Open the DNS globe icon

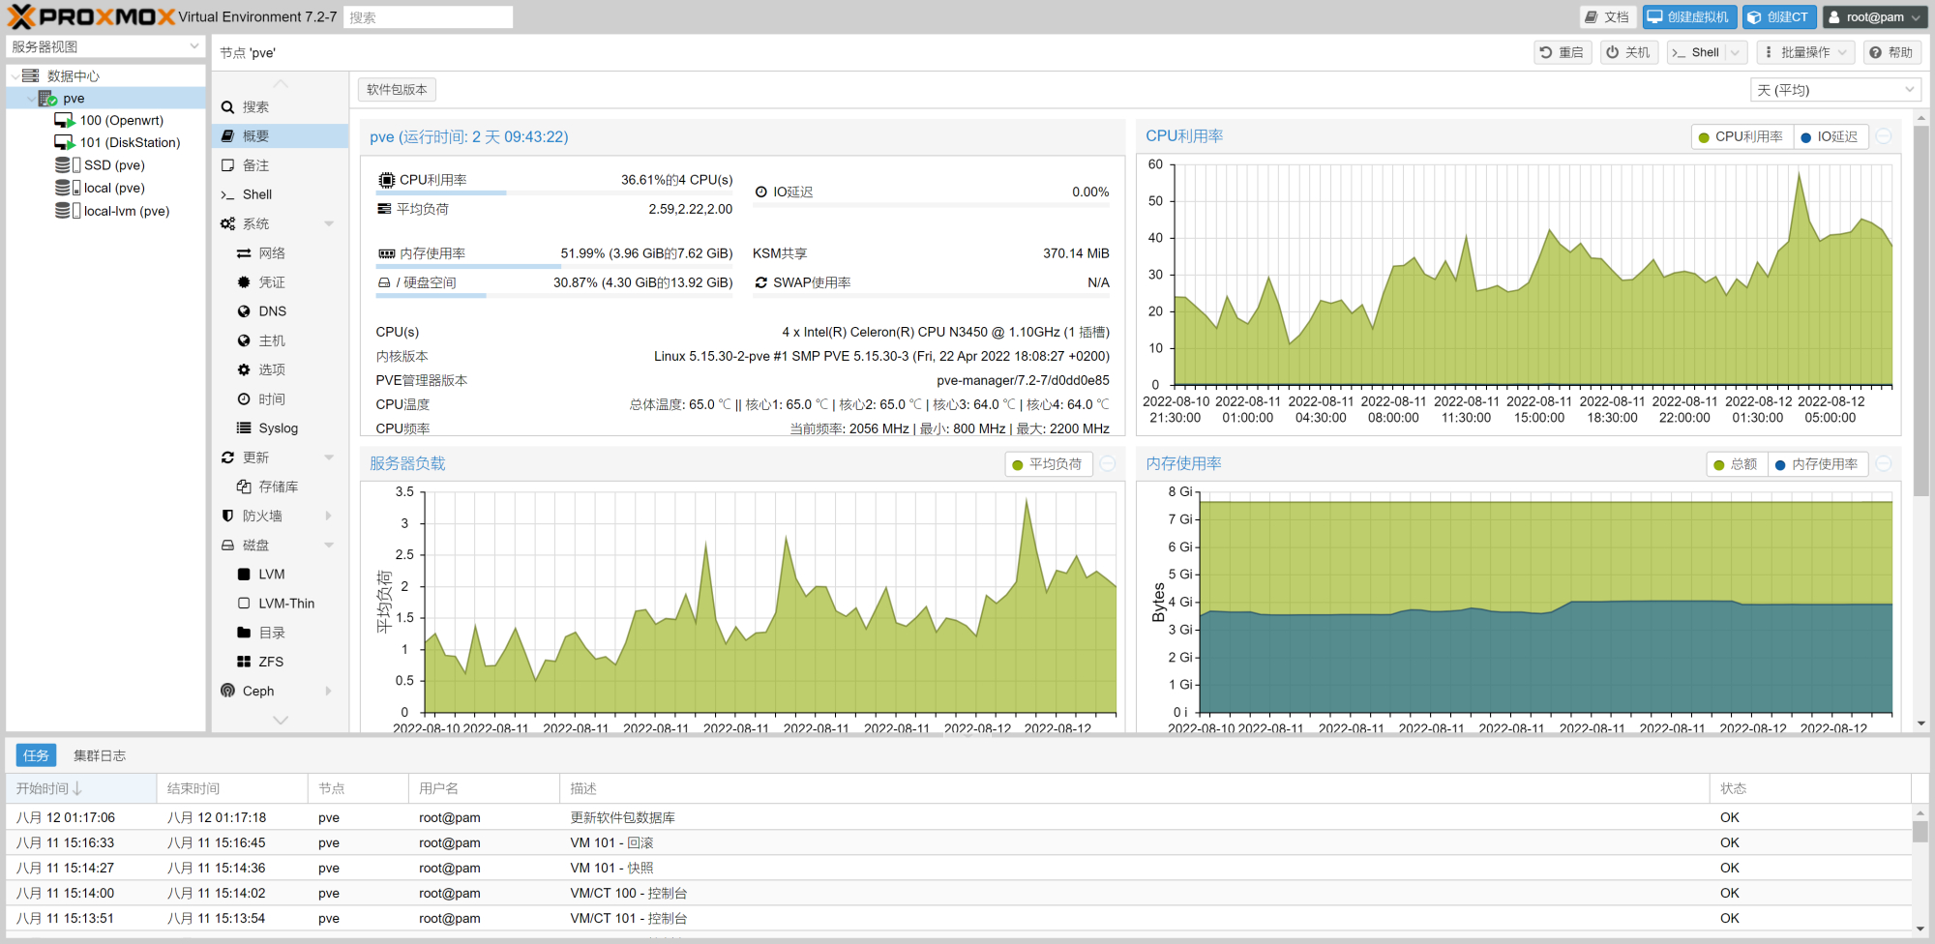[244, 311]
